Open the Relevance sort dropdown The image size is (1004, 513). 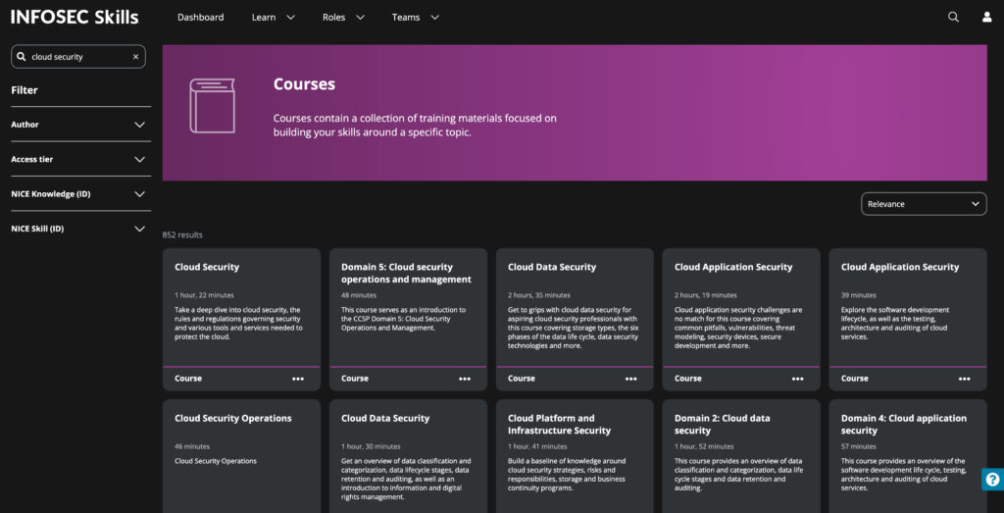[924, 204]
